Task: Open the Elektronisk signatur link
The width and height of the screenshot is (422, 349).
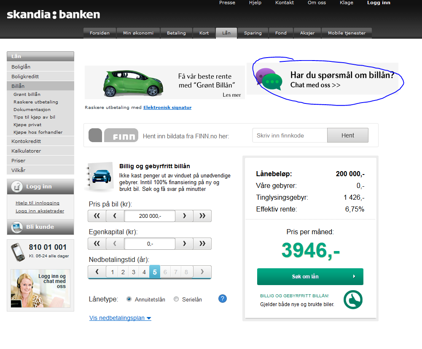Action: (167, 107)
